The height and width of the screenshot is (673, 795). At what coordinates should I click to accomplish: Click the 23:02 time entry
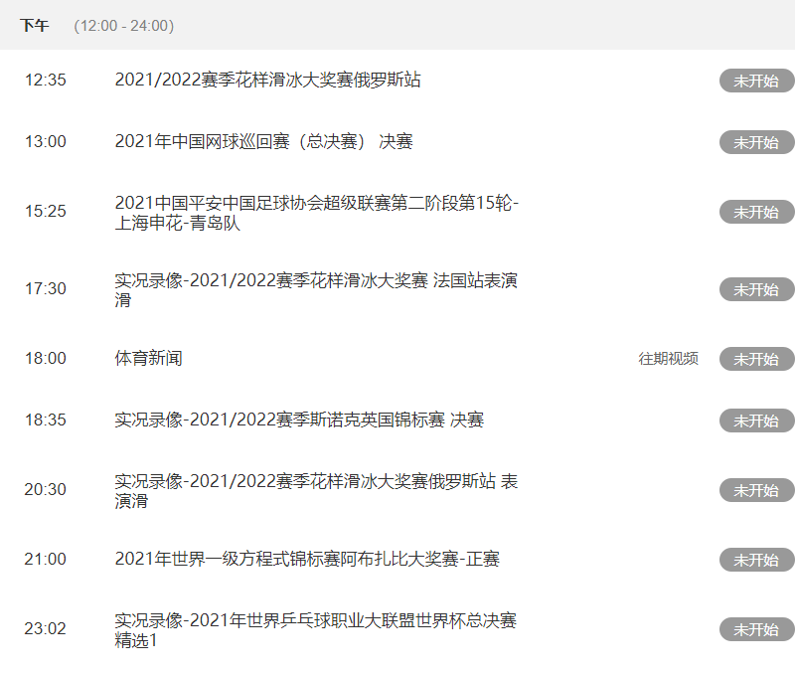pyautogui.click(x=45, y=629)
